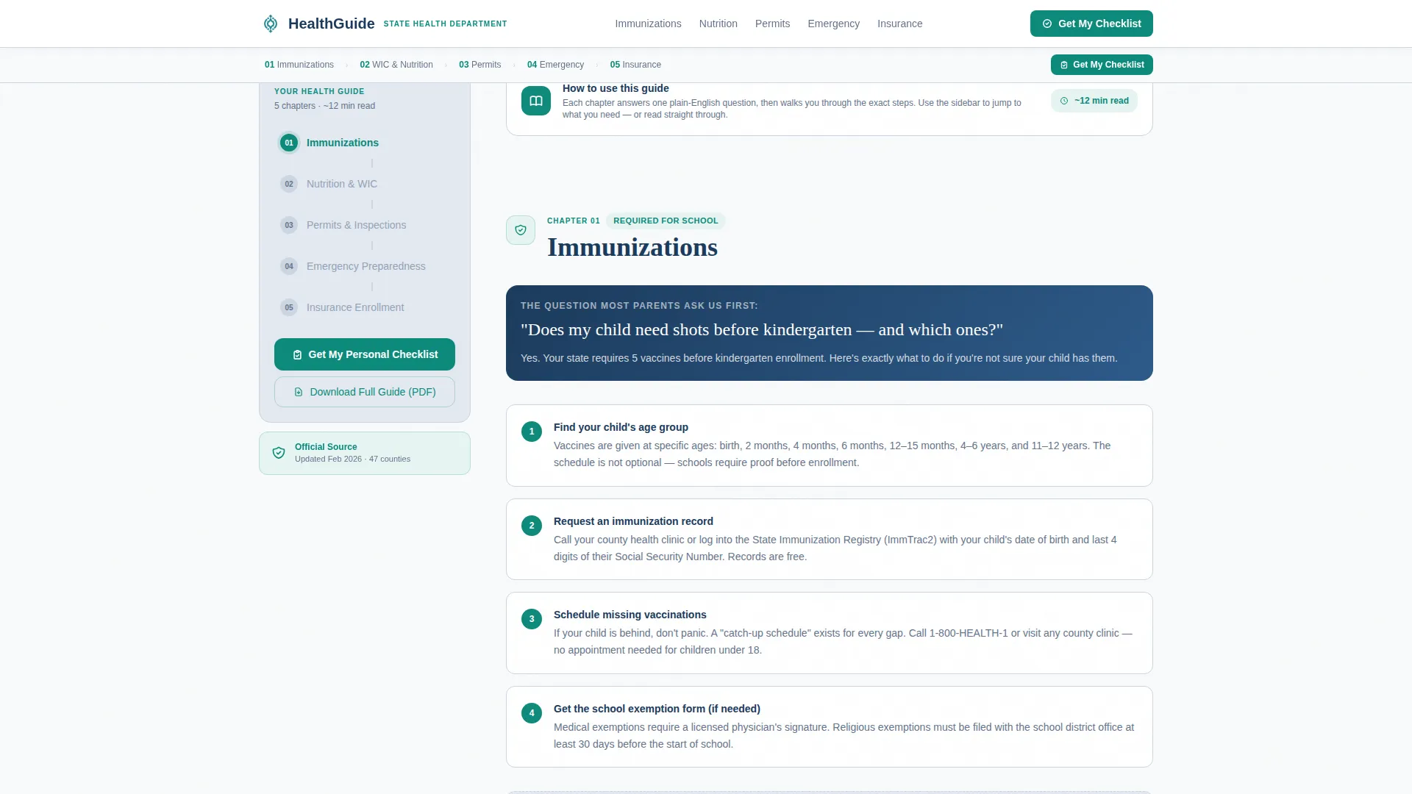Screen dimensions: 1412x794
Task: Click the YOUR HEALTH GUIDE sidebar heading
Action: coord(319,91)
